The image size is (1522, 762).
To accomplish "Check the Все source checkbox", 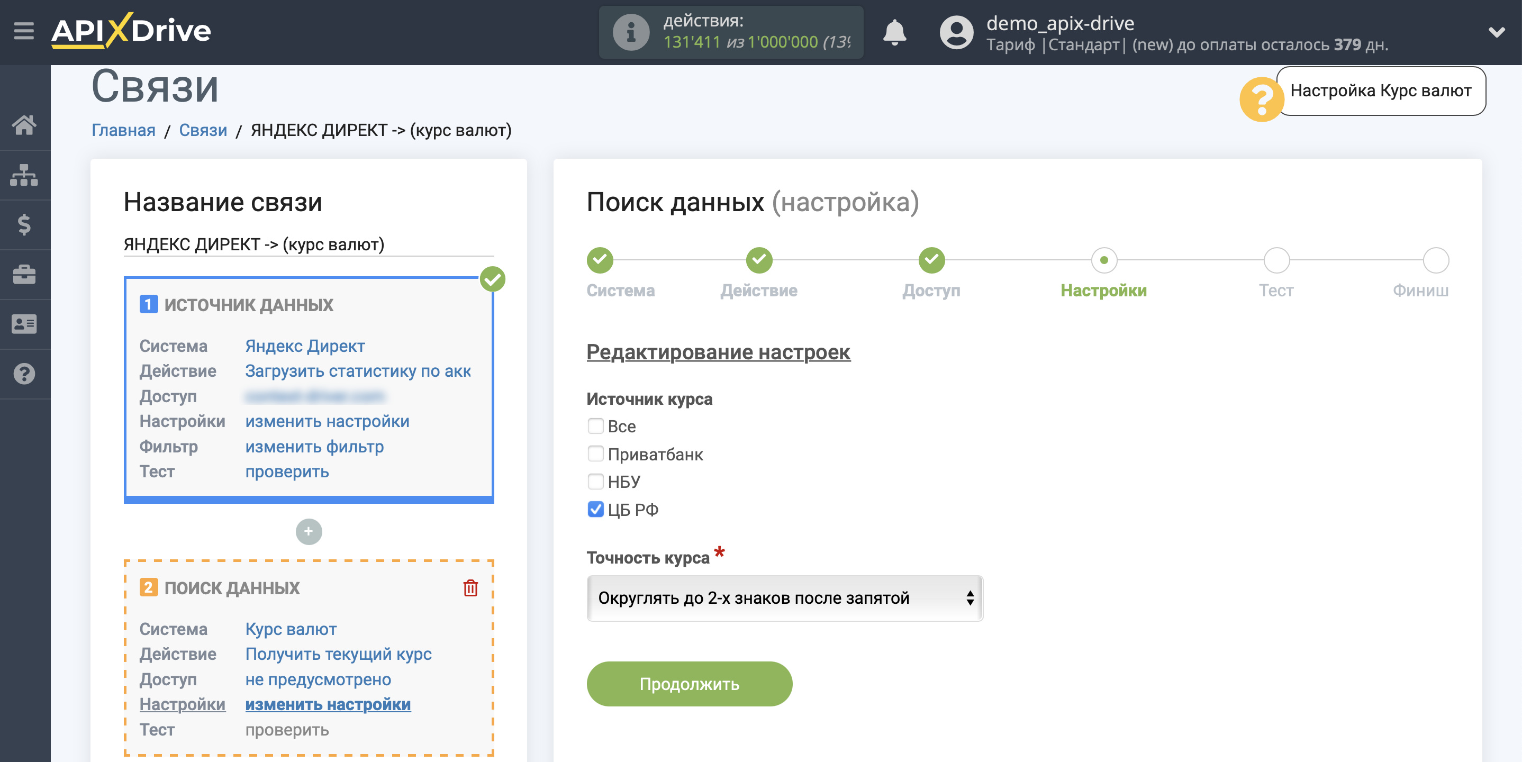I will tap(595, 426).
